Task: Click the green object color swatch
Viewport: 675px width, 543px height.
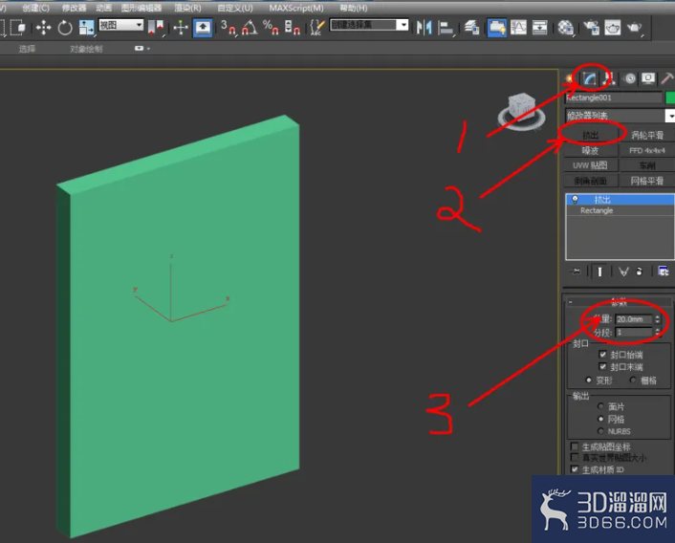Action: click(670, 98)
